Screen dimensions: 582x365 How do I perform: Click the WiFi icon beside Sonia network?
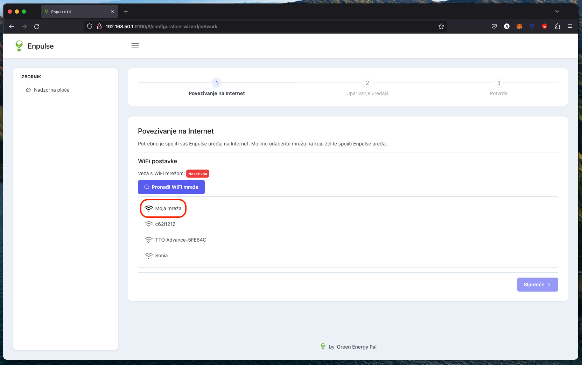pyautogui.click(x=149, y=255)
